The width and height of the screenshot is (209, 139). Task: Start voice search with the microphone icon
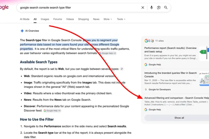[x=152, y=8]
